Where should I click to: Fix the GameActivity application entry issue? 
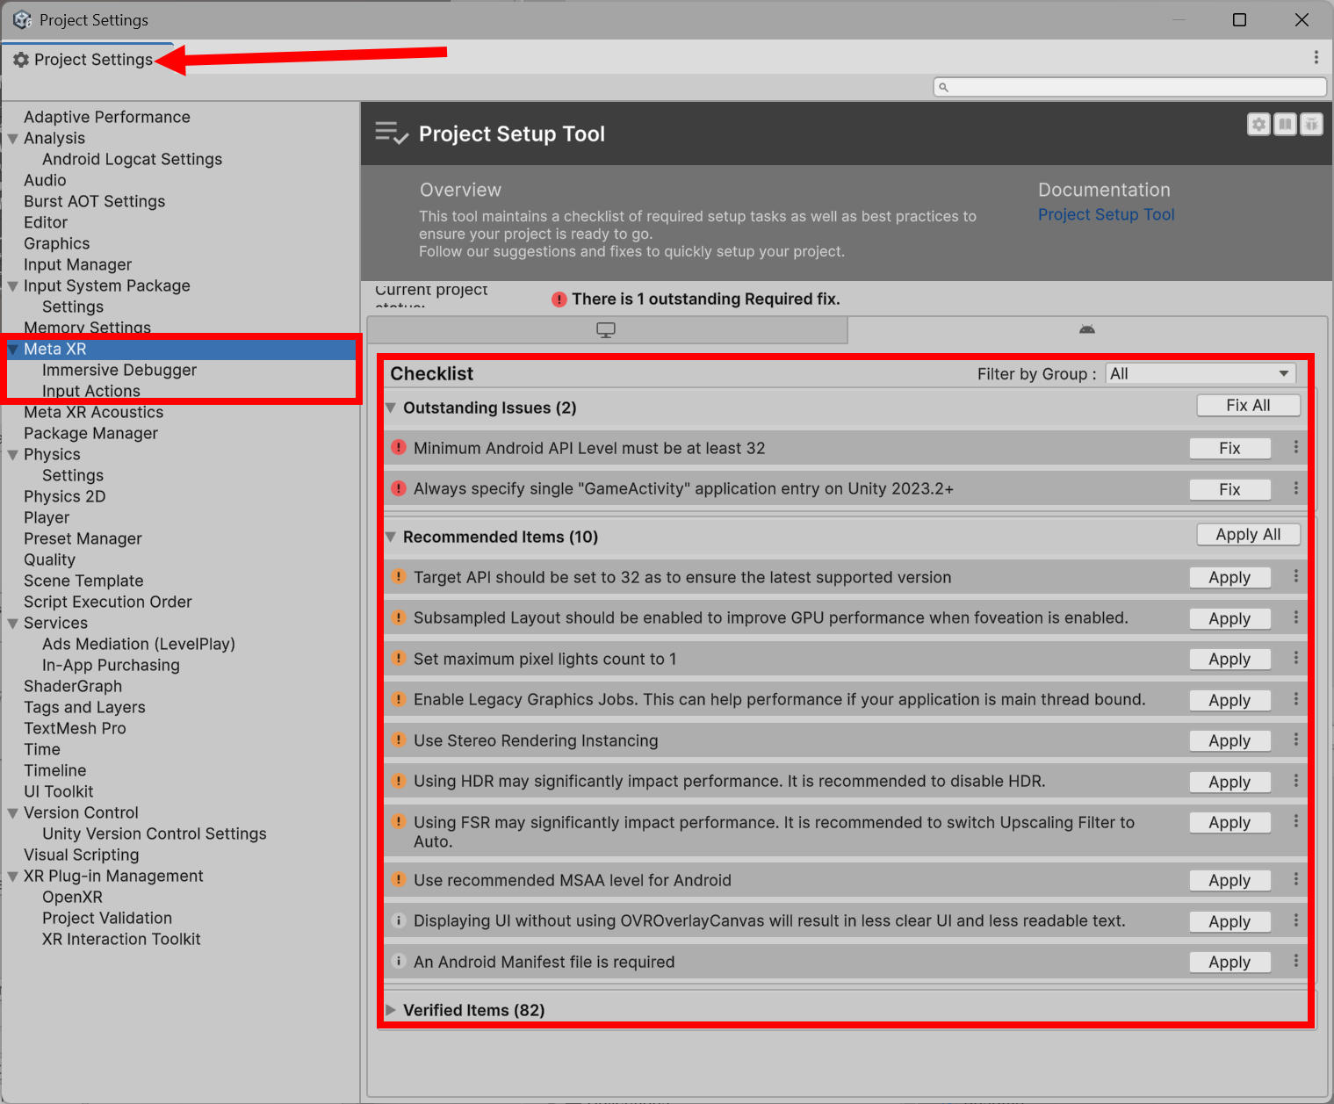(1229, 489)
